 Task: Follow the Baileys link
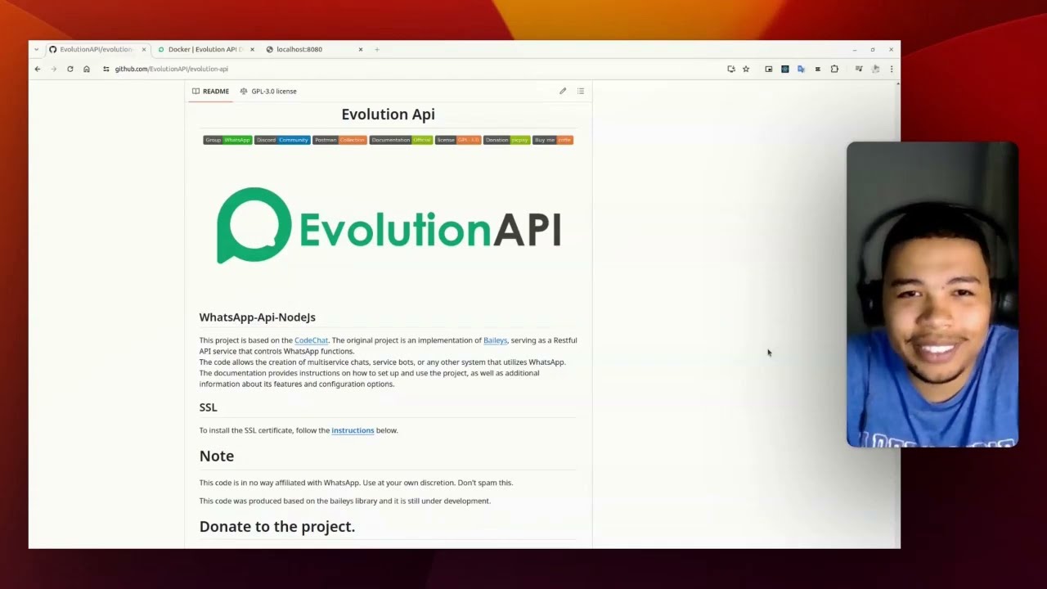pyautogui.click(x=495, y=340)
